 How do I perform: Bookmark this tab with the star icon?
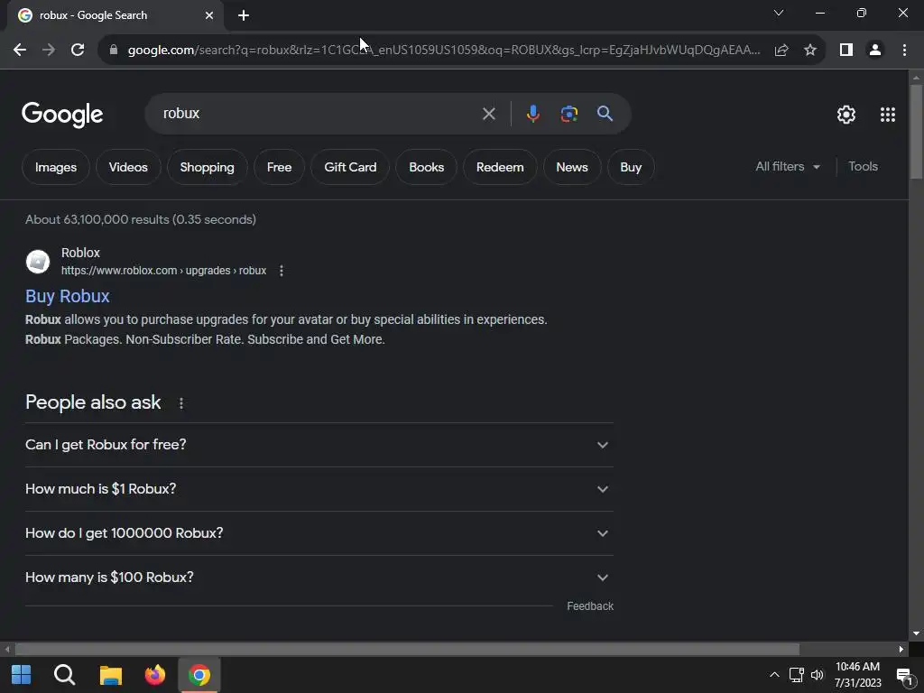810,51
